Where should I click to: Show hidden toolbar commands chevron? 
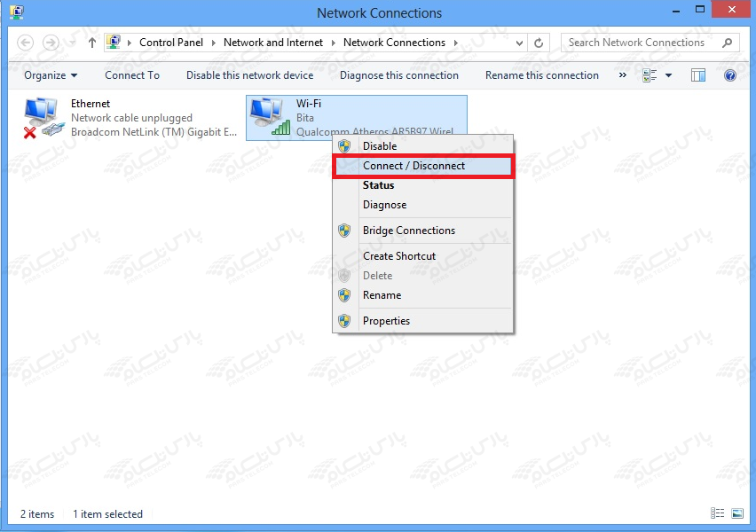pos(622,75)
